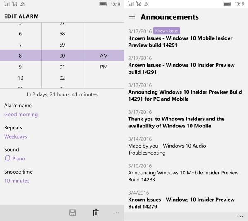Pick minute 58 in the alarm picker
The image size is (248, 221).
click(62, 33)
